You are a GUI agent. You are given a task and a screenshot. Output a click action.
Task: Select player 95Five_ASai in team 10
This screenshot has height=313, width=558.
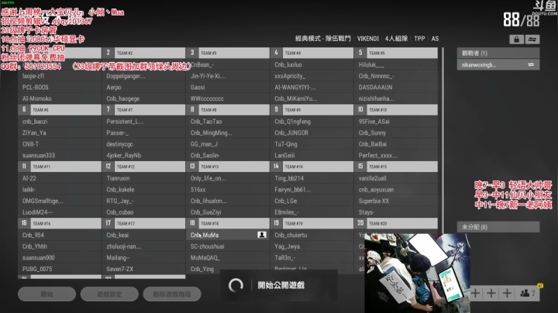(396, 122)
